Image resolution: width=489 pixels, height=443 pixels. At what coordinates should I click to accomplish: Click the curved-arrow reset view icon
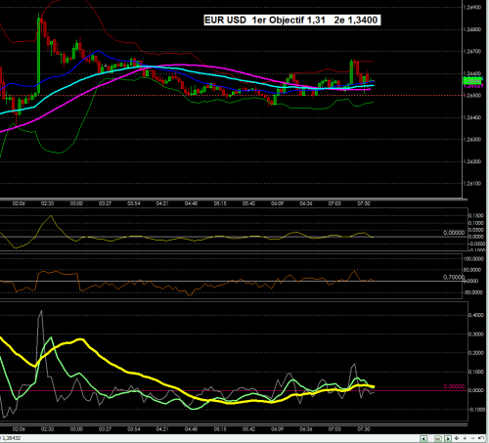[481, 438]
